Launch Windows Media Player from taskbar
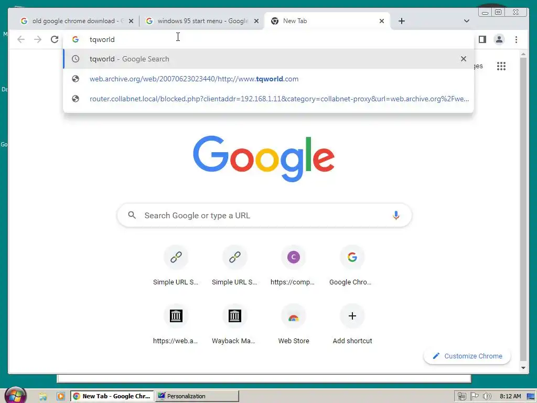The height and width of the screenshot is (403, 537). point(61,396)
